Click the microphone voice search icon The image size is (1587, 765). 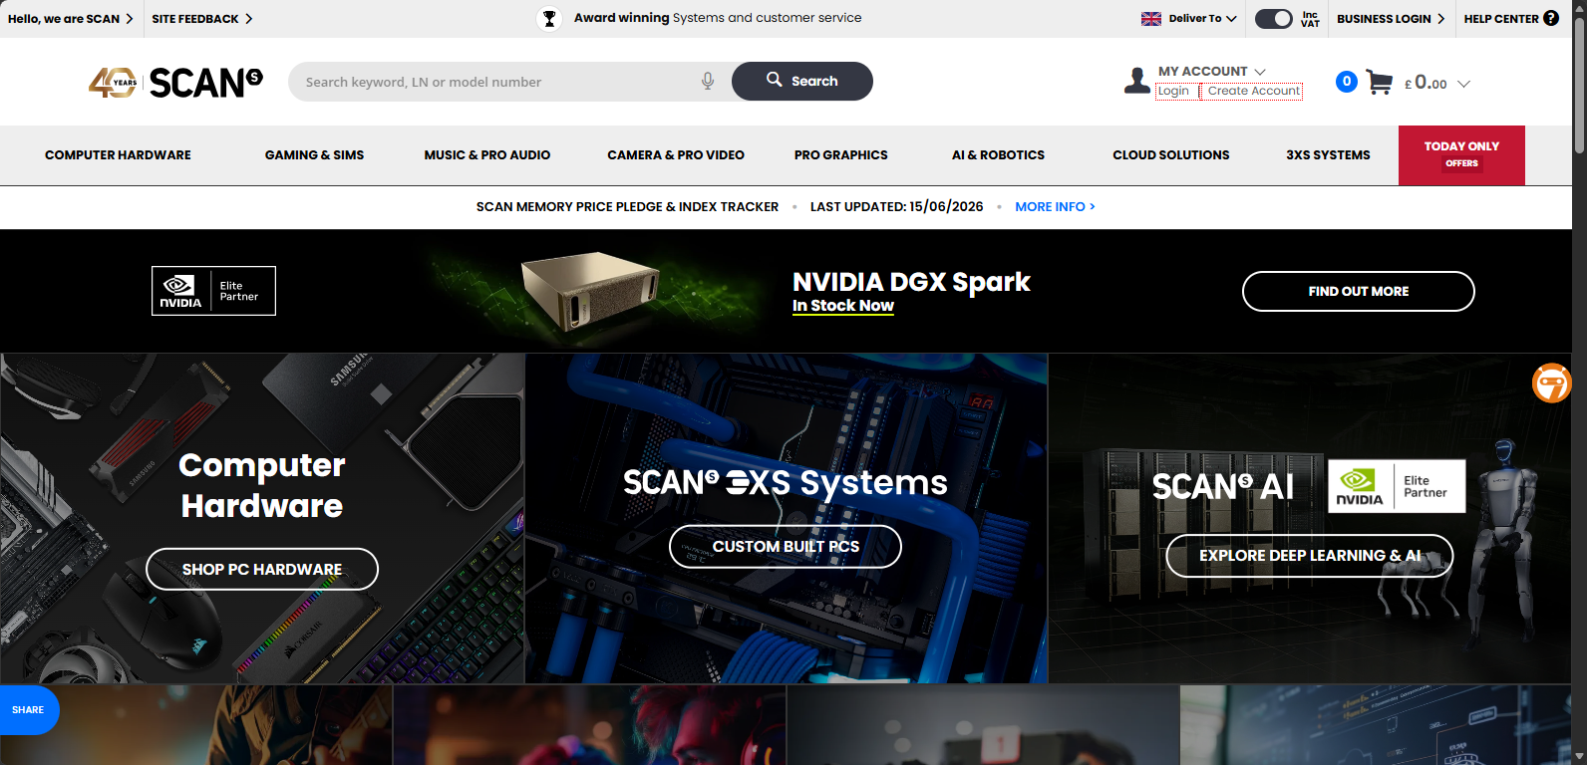(708, 82)
